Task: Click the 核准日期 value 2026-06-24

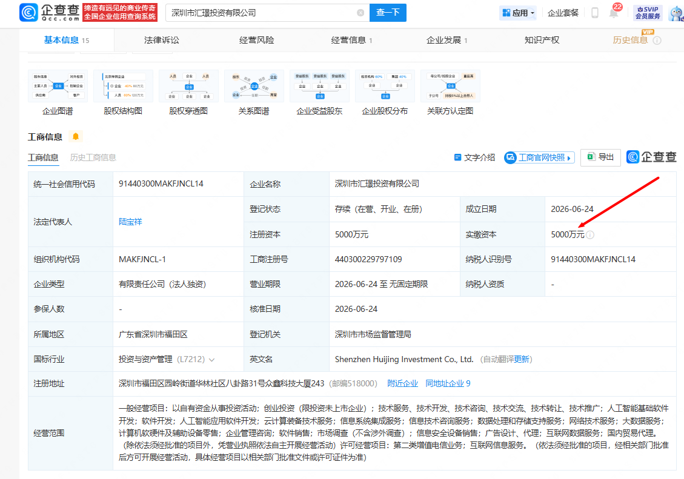Action: coord(356,309)
